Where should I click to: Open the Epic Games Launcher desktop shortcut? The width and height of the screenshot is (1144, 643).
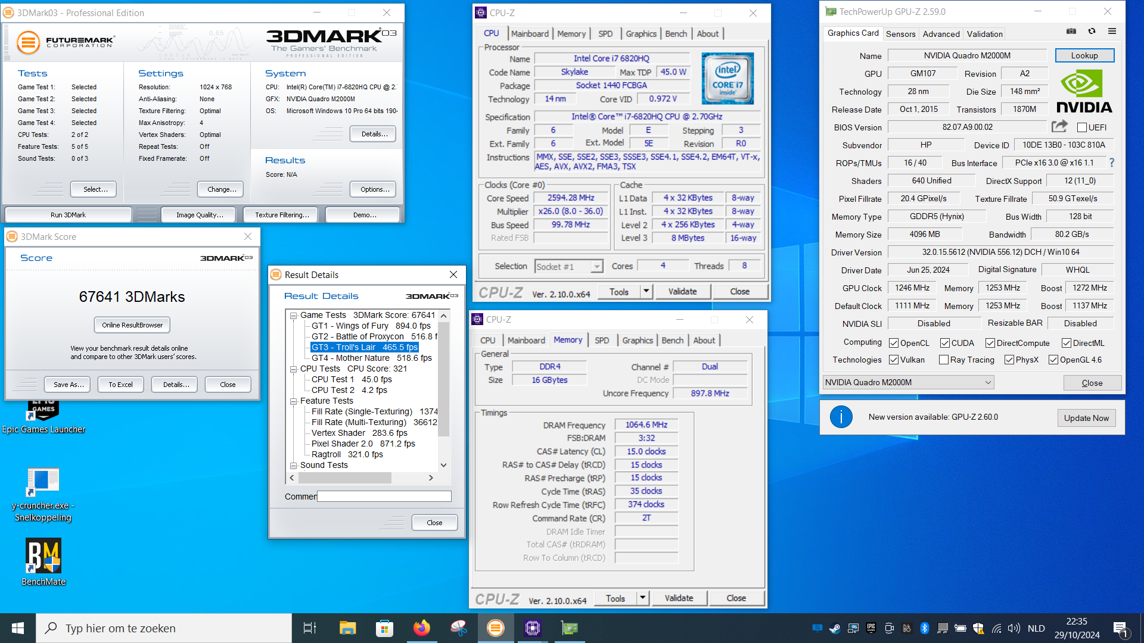(43, 417)
